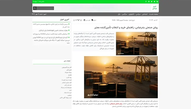191x109 pixels.
Task: Click text ad link خرید رپورتاژ آگهی دائمی
Action: click(65, 98)
